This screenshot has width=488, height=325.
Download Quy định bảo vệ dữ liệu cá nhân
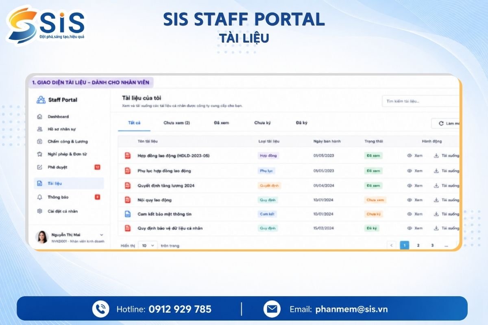[x=446, y=228]
